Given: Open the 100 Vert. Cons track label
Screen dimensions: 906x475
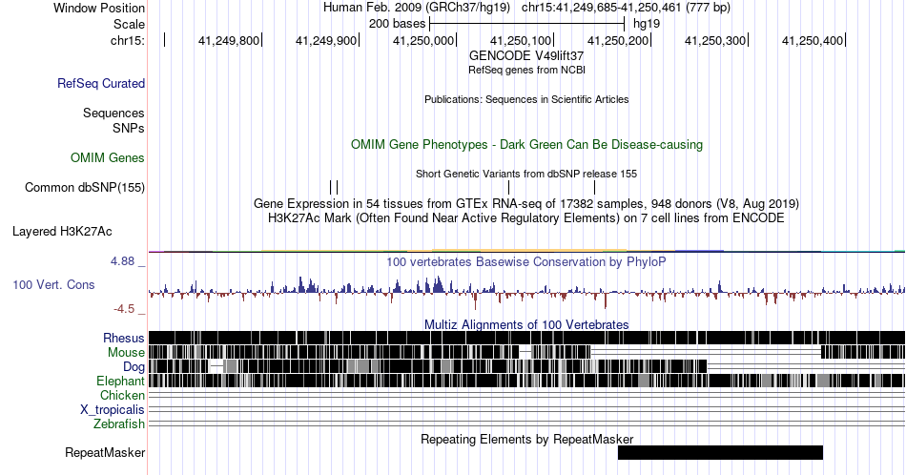Looking at the screenshot, I should pyautogui.click(x=53, y=284).
